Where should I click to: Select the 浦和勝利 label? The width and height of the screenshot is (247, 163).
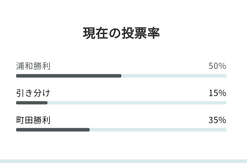coord(33,66)
